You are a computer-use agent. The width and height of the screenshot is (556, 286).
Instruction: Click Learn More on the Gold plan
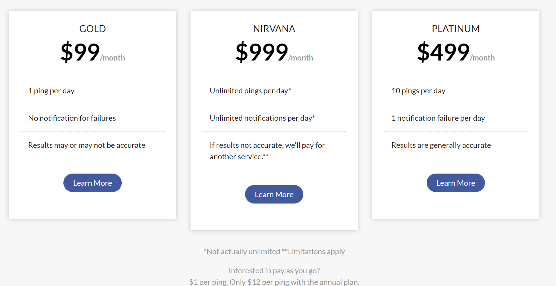[92, 183]
